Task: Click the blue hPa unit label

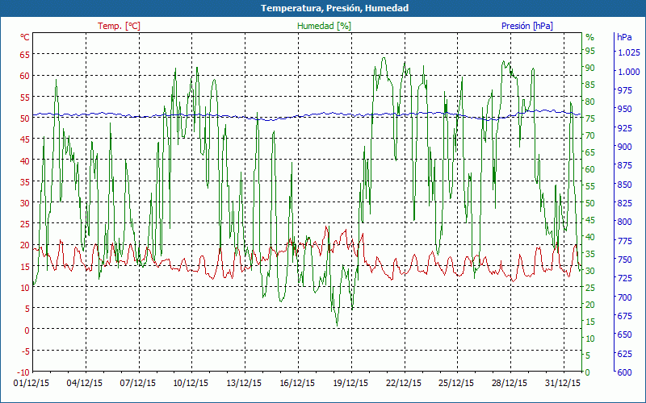Action: (x=624, y=37)
